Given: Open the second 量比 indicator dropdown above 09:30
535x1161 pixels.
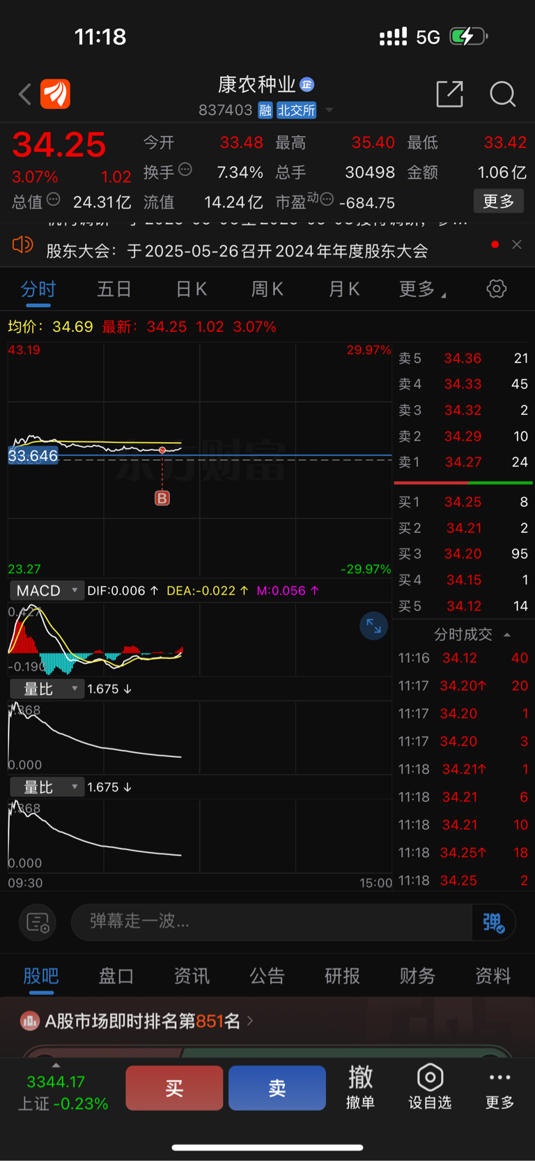Looking at the screenshot, I should [x=47, y=787].
